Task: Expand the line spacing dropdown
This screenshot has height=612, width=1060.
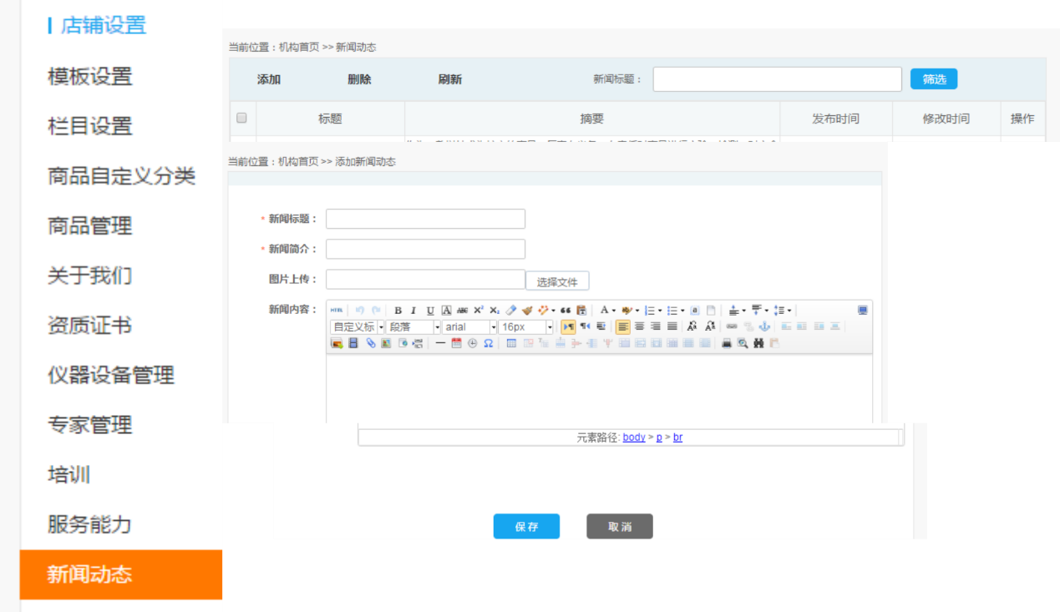Action: (789, 310)
